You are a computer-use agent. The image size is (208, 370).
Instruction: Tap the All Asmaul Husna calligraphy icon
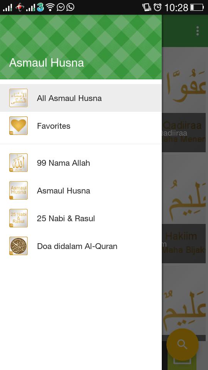[18, 98]
